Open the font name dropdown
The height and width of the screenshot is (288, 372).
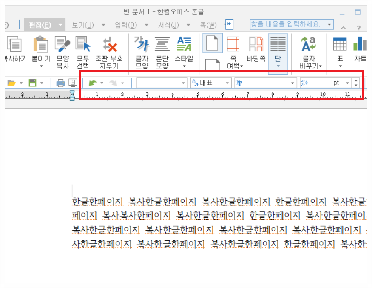click(x=265, y=83)
